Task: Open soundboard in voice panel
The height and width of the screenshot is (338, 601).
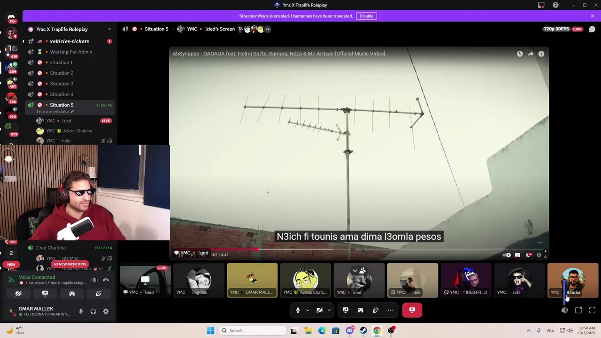Action: 99,293
